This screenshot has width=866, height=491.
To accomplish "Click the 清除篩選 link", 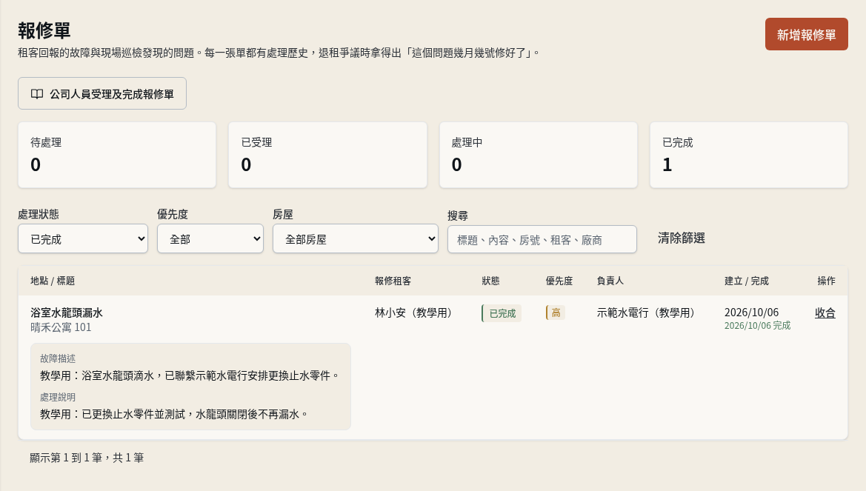I will coord(681,238).
